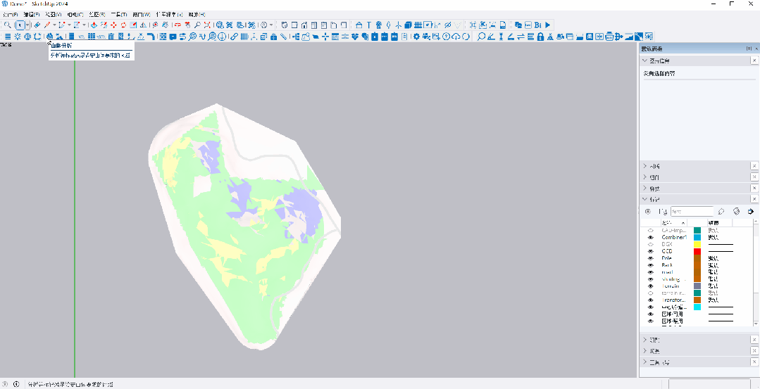Click the red Rotate tool

point(123,25)
